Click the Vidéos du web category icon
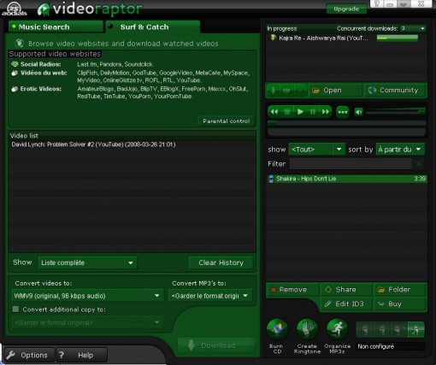 click(x=15, y=73)
